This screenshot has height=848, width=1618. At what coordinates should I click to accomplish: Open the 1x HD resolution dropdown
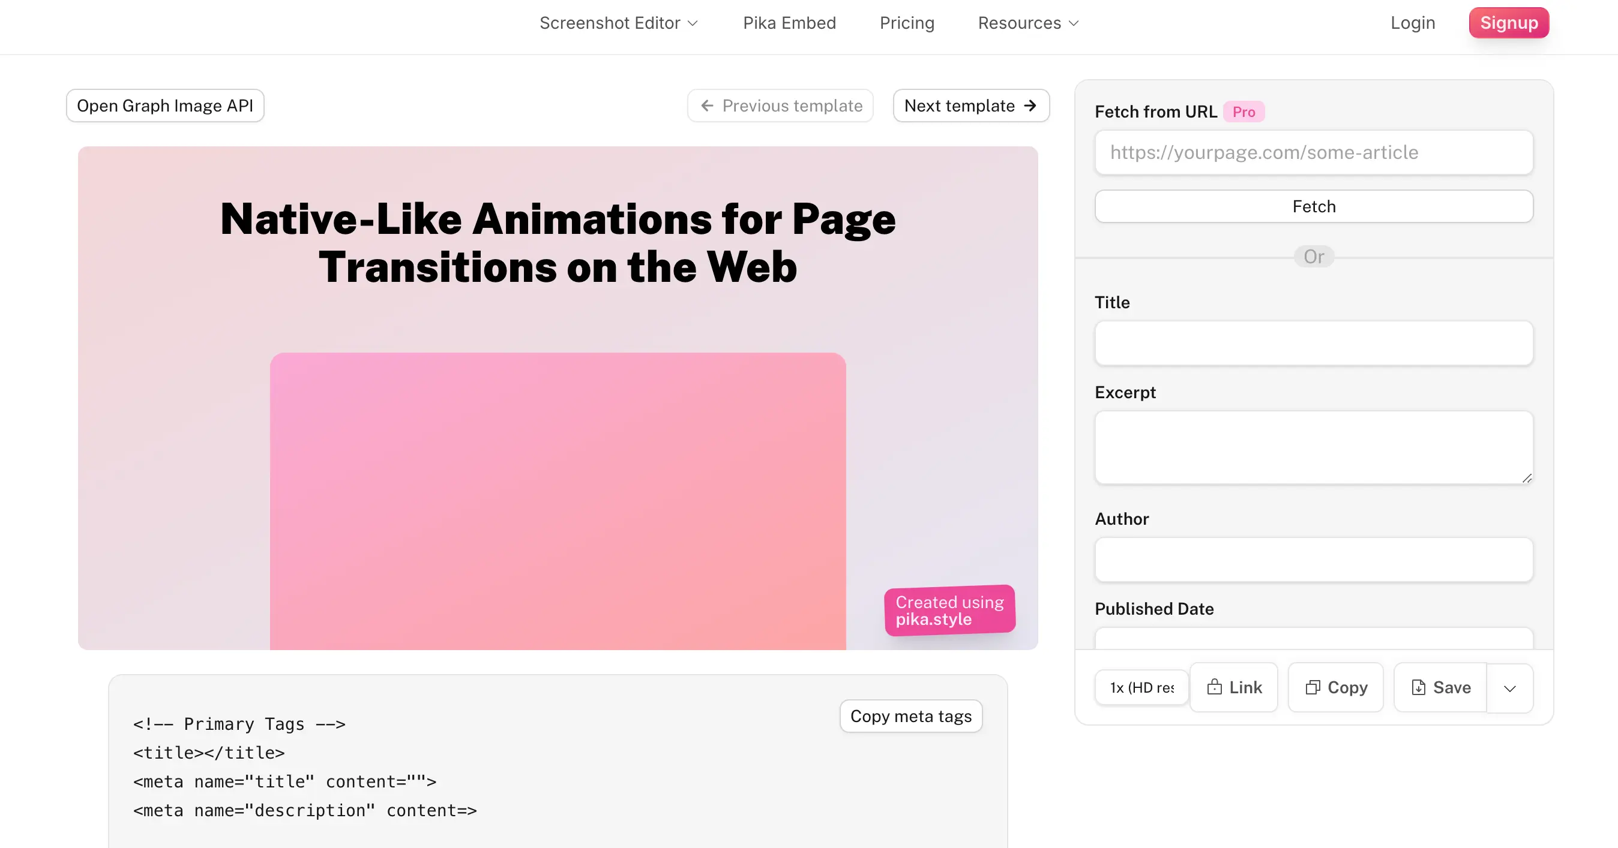point(1141,687)
